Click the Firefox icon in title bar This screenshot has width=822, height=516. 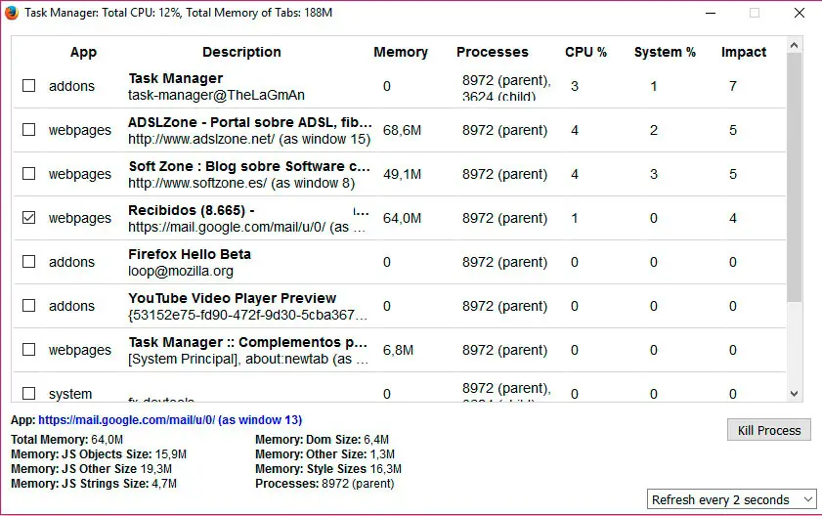point(11,13)
